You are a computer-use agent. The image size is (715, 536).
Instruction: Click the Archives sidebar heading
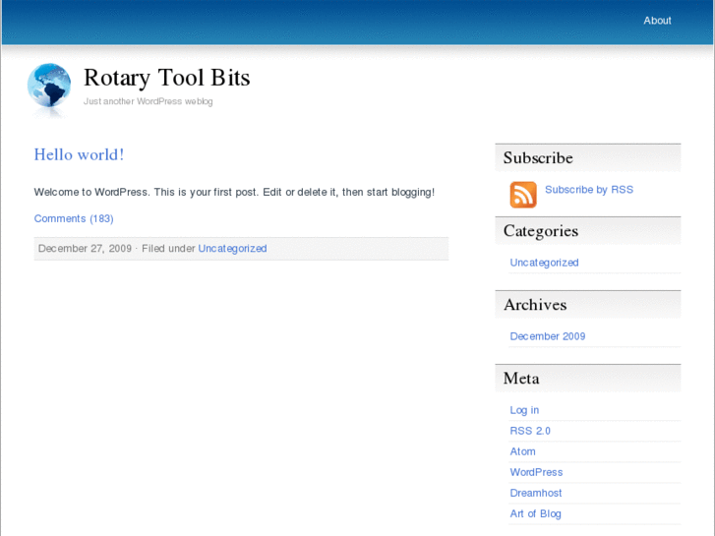[x=535, y=305]
